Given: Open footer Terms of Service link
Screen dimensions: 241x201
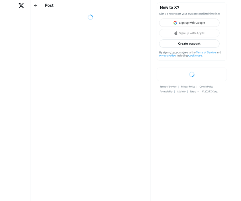Looking at the screenshot, I should [168, 87].
